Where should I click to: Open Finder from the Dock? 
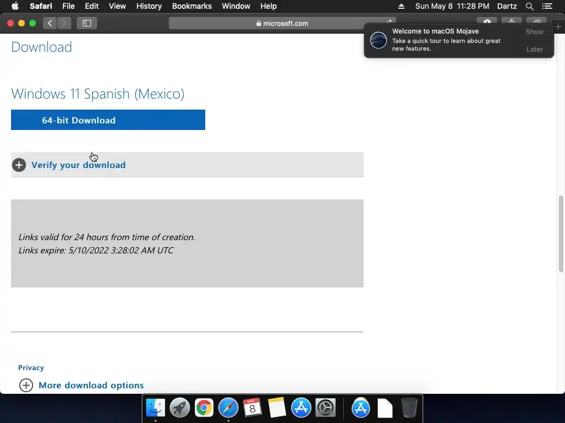pos(155,408)
